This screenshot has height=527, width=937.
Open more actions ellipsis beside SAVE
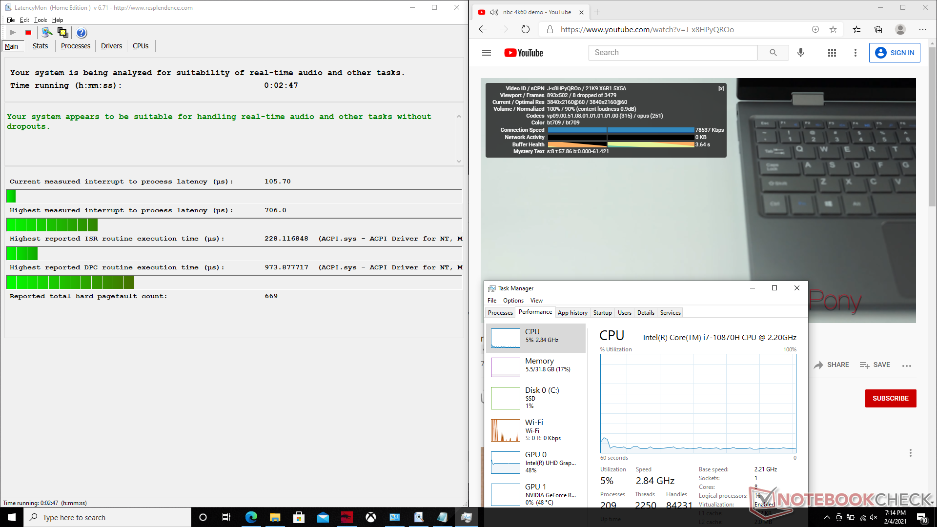pyautogui.click(x=906, y=365)
